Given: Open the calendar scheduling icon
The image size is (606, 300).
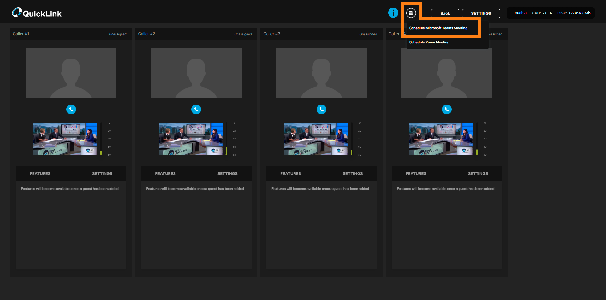Looking at the screenshot, I should [x=411, y=13].
